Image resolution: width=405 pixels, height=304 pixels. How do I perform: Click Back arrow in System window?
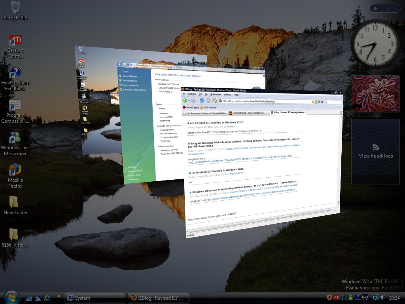(x=119, y=65)
